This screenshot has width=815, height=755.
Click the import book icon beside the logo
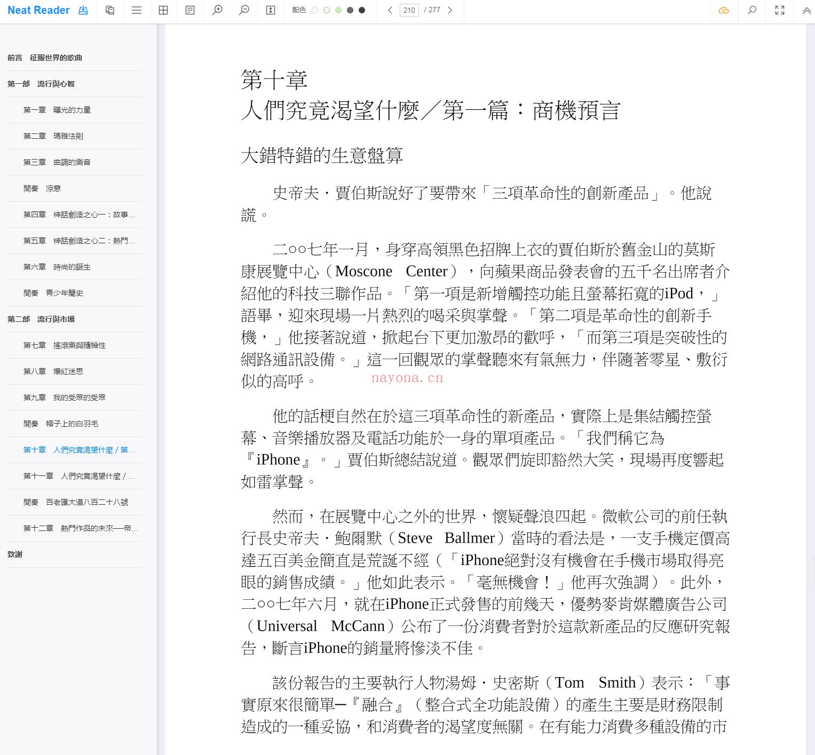[83, 10]
